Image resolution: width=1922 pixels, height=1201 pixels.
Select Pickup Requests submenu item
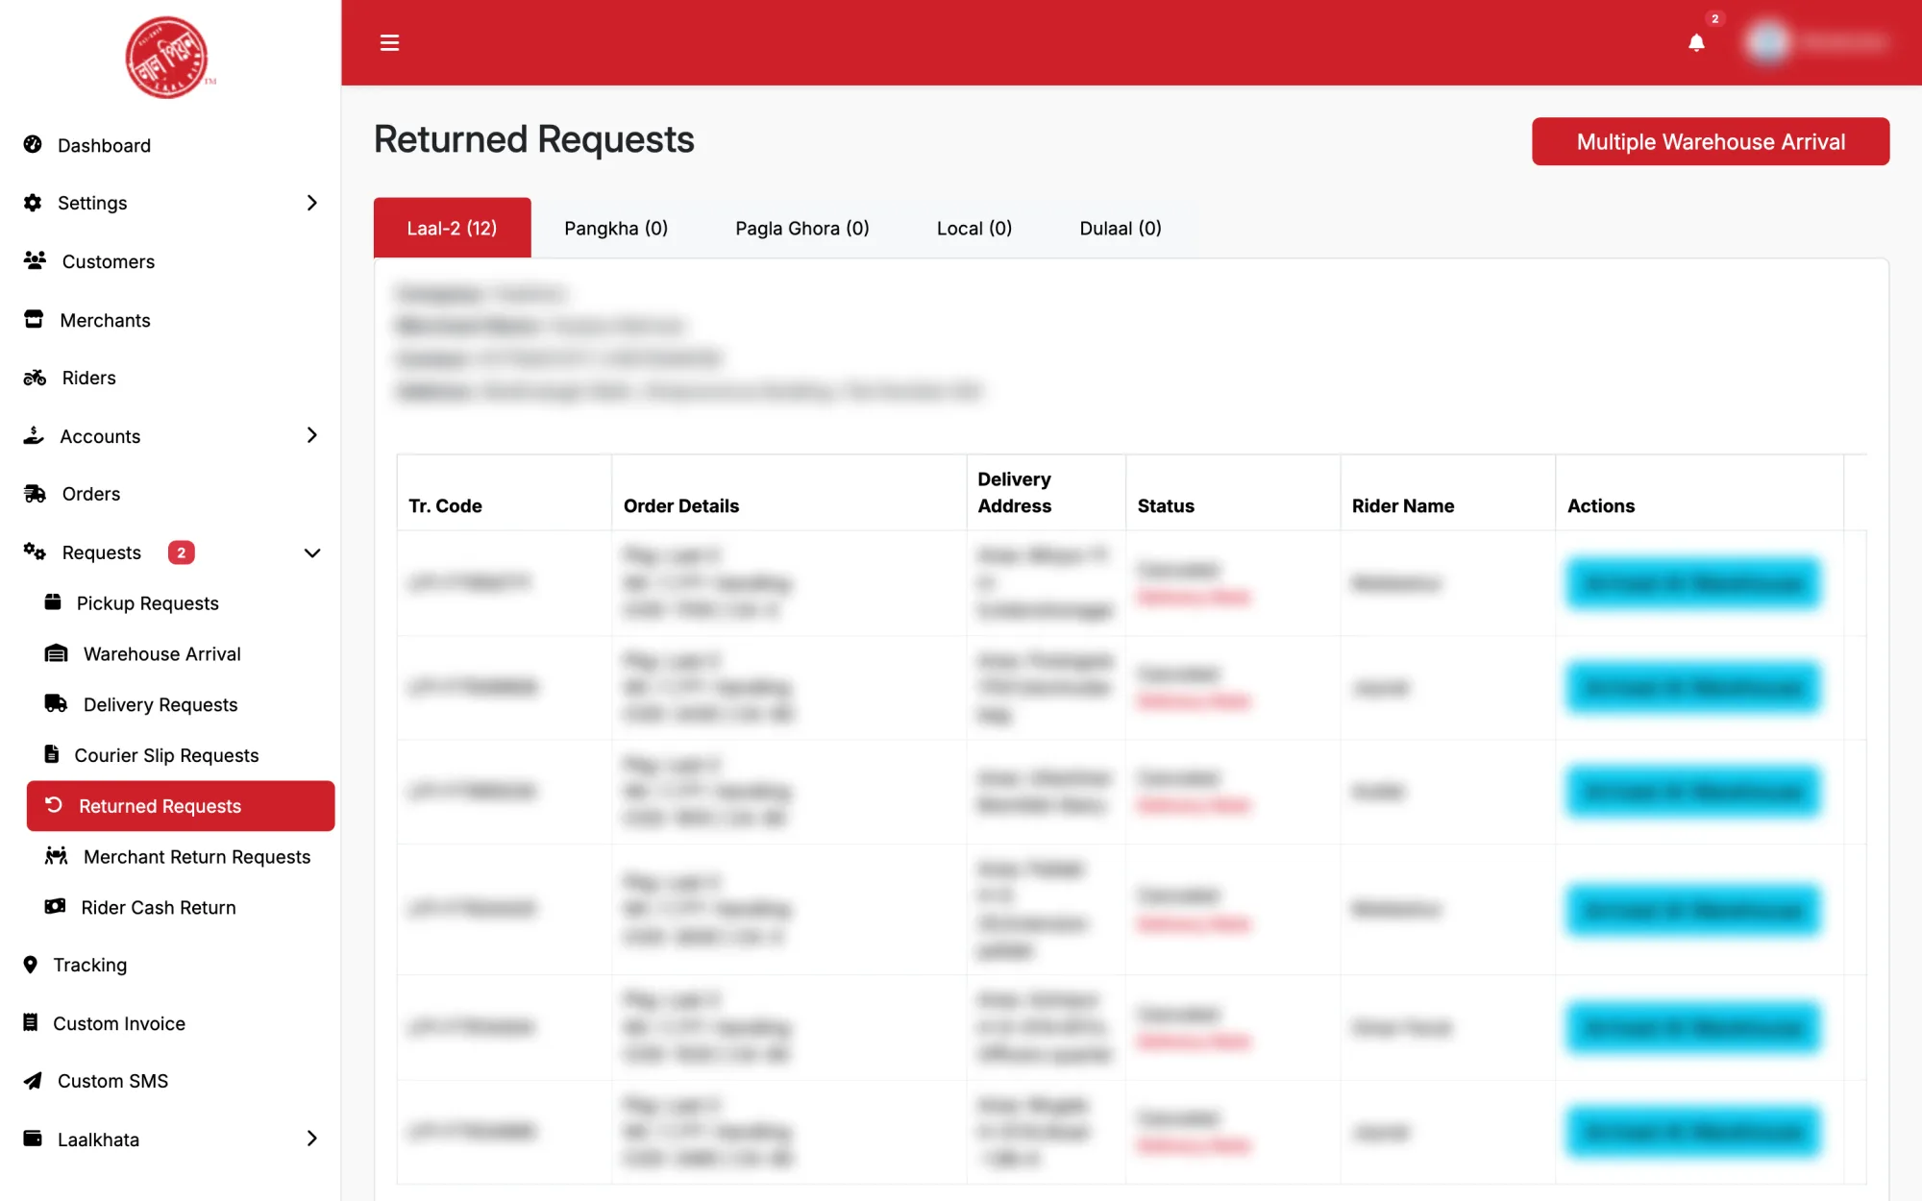click(147, 603)
